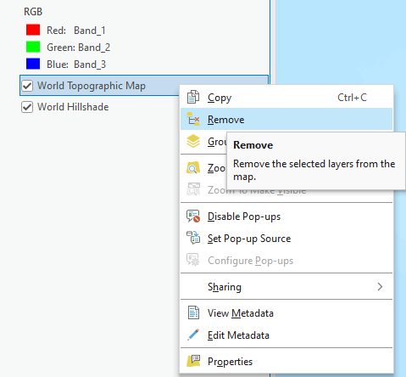This screenshot has height=377, width=406.
Task: Click the Group layers icon
Action: pyautogui.click(x=193, y=141)
